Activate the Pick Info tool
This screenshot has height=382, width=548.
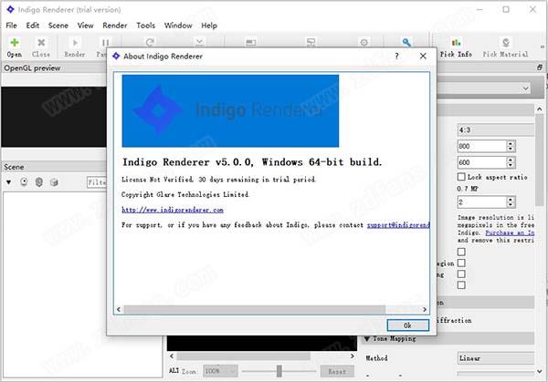(456, 47)
